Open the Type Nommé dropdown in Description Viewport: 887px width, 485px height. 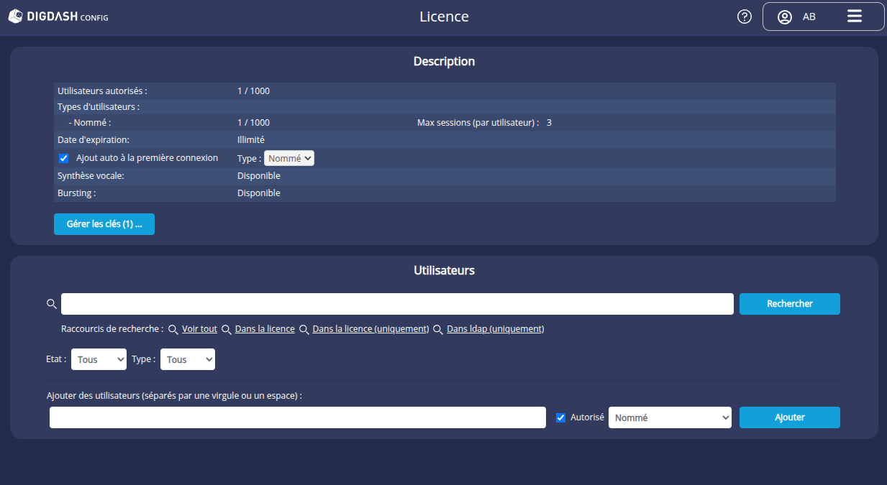[289, 158]
